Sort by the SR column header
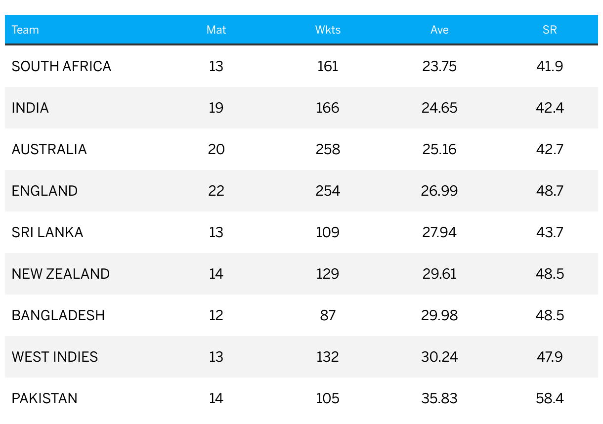 click(550, 30)
